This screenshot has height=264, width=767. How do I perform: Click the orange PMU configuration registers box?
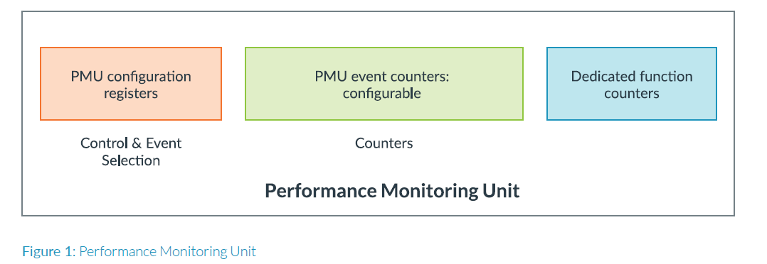click(131, 84)
